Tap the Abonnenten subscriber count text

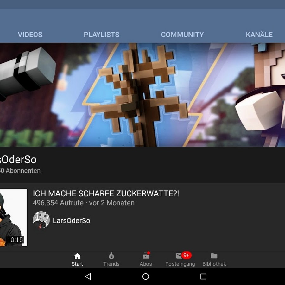tap(20, 171)
